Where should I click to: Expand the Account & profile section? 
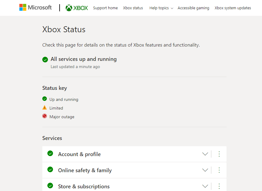[205, 154]
